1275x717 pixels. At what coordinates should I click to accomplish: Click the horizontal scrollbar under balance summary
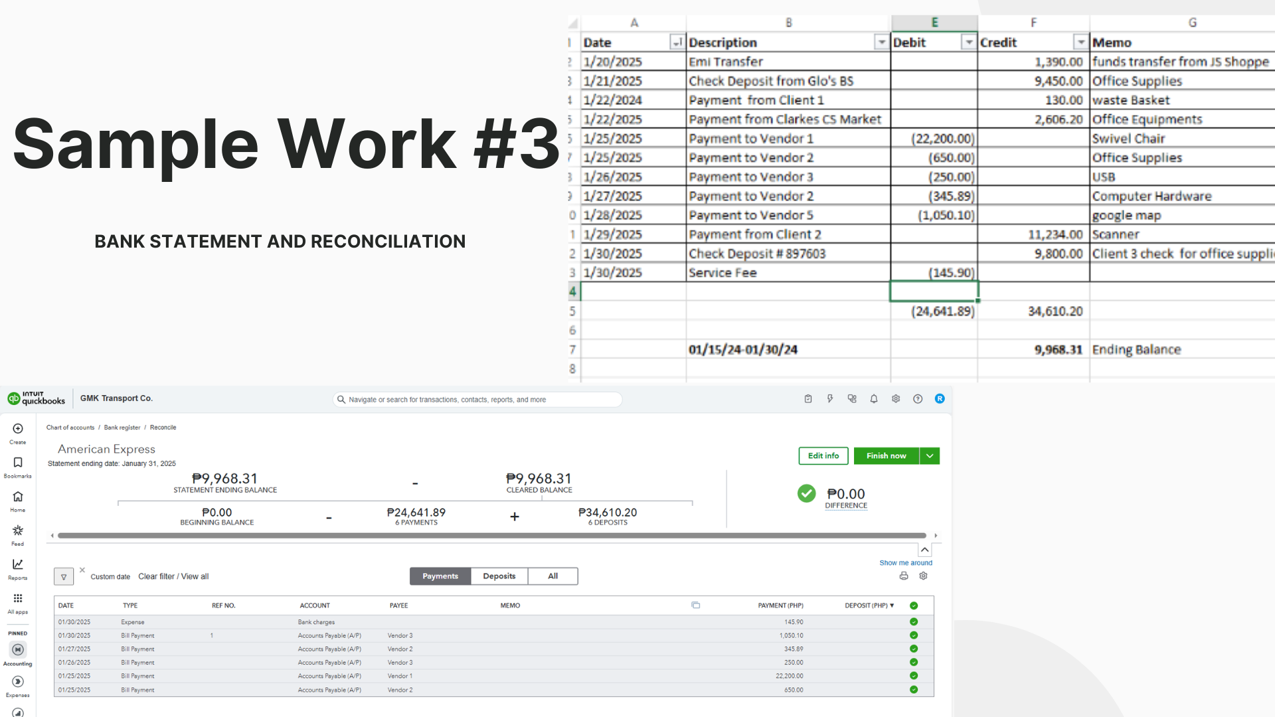pyautogui.click(x=491, y=536)
